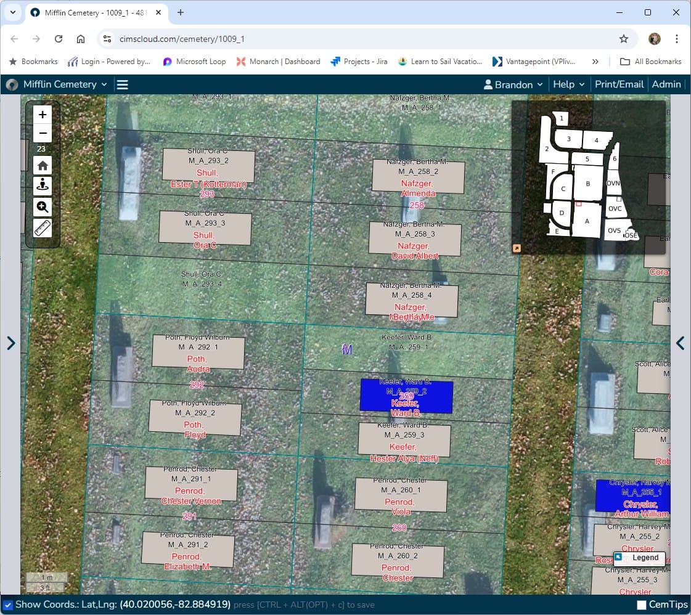Open the ruler measure tool
The height and width of the screenshot is (615, 691).
pos(43,229)
